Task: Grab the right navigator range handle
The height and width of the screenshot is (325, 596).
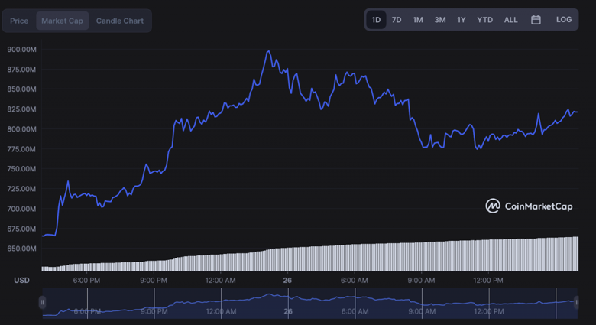Action: (x=577, y=303)
